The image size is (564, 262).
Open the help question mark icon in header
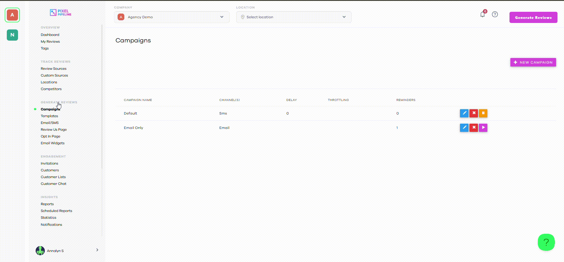pos(495,14)
